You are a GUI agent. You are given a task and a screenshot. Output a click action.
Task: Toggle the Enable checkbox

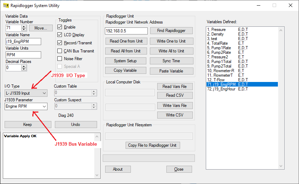click(60, 27)
